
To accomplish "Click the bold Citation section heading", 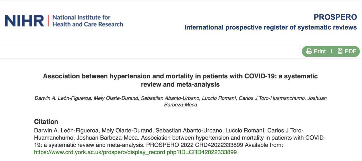I will pos(46,122).
